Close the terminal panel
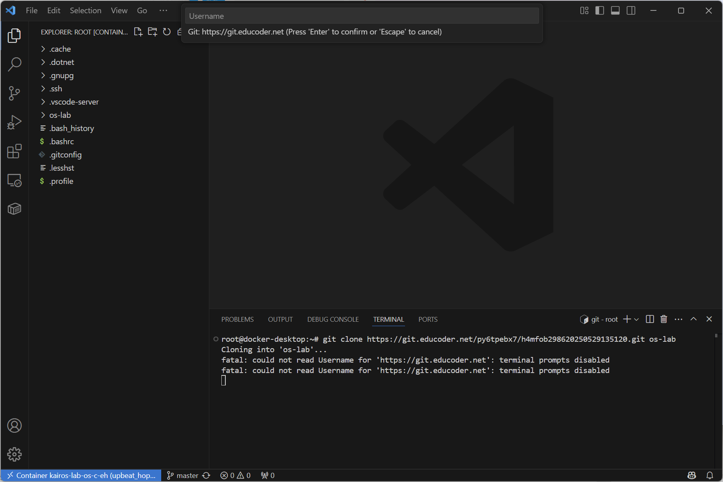Image resolution: width=723 pixels, height=482 pixels. pyautogui.click(x=709, y=319)
